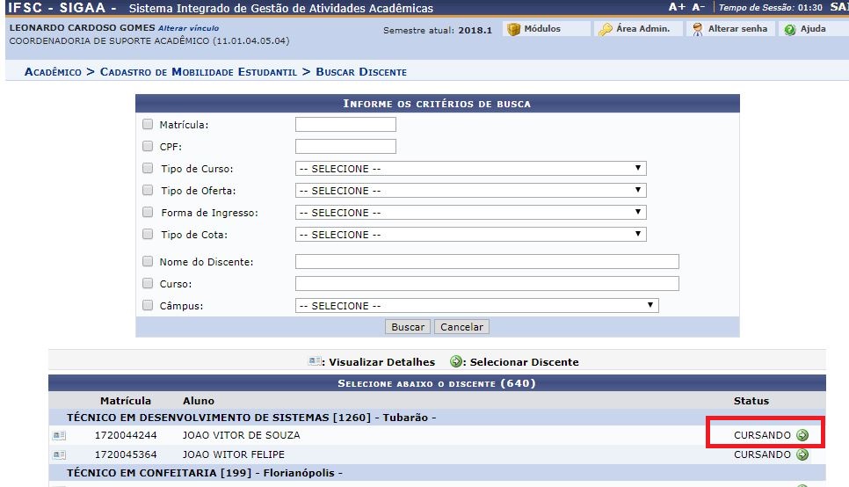This screenshot has height=487, width=849.
Task: View details for JOAO WITOR FELIPE
Action: pyautogui.click(x=59, y=455)
